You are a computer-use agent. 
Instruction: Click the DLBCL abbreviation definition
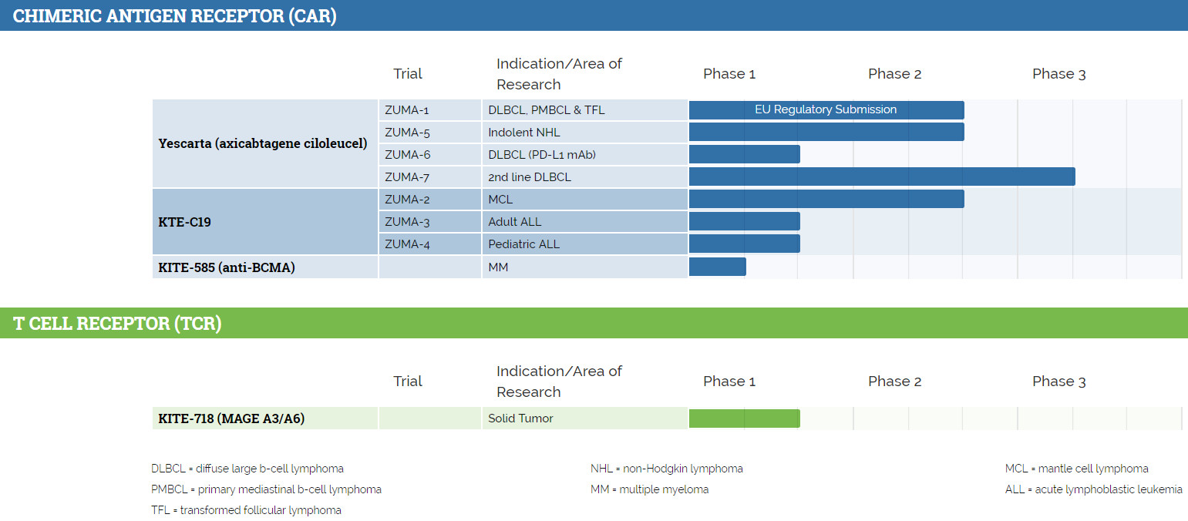click(x=247, y=469)
